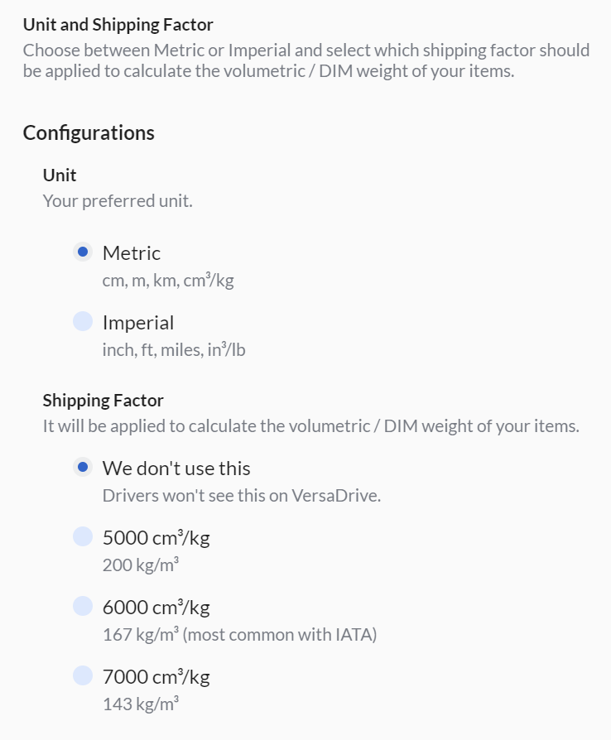Click the "6000 cm³/kg" label text
This screenshot has height=740, width=611.
[x=156, y=607]
